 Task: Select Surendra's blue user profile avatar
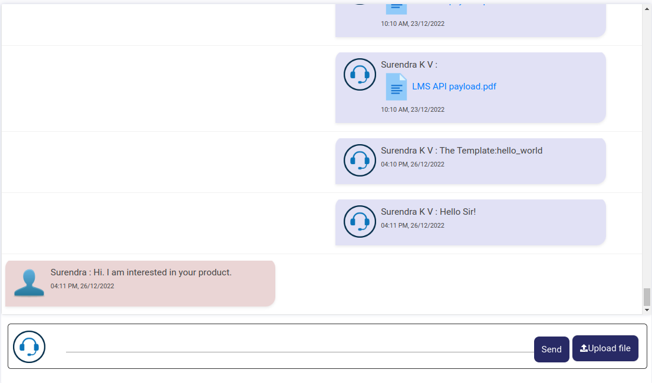point(29,283)
